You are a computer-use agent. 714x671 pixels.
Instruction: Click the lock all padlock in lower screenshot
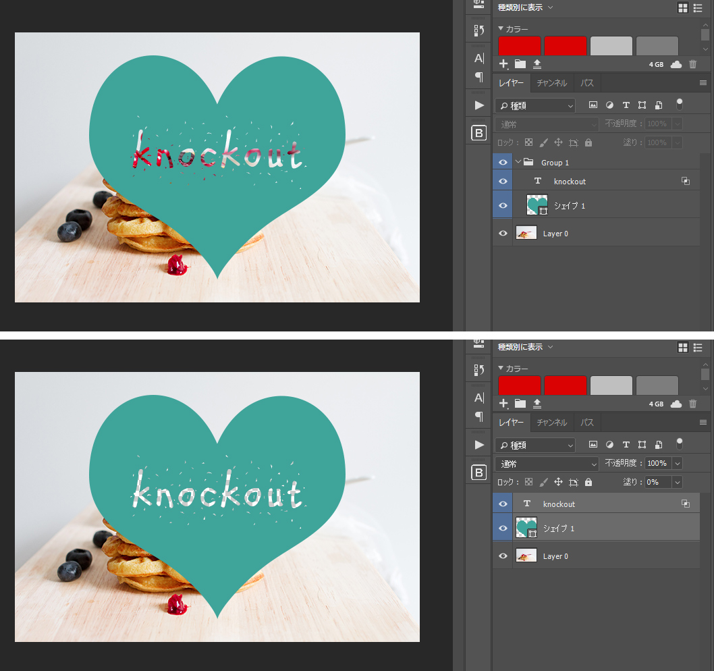point(588,482)
